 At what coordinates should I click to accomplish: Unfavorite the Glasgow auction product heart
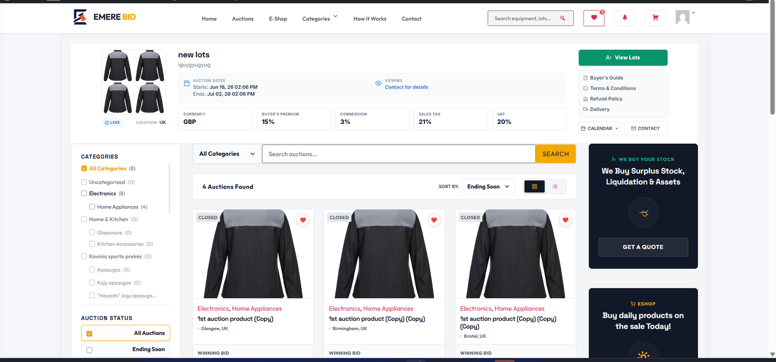click(303, 220)
